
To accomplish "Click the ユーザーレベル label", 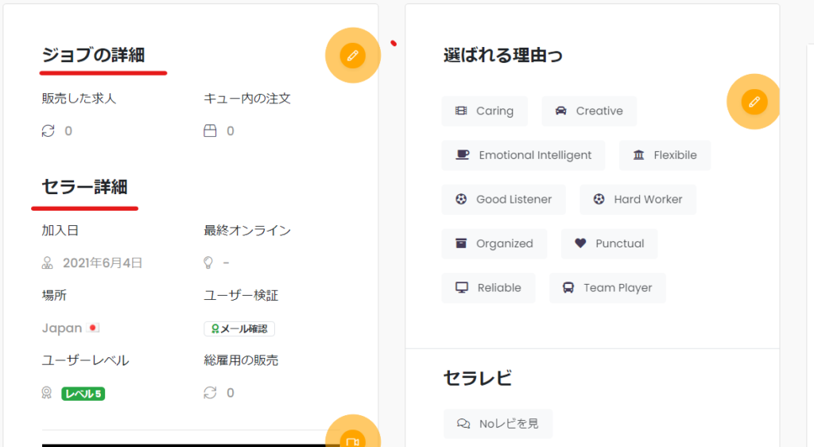I will coord(85,360).
